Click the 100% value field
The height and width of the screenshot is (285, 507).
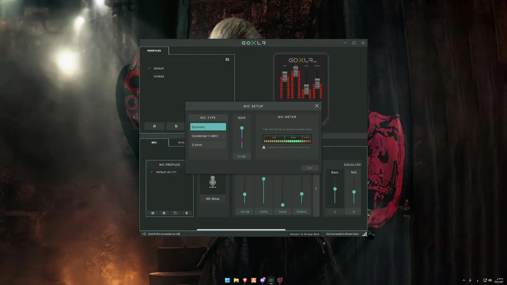(263, 212)
